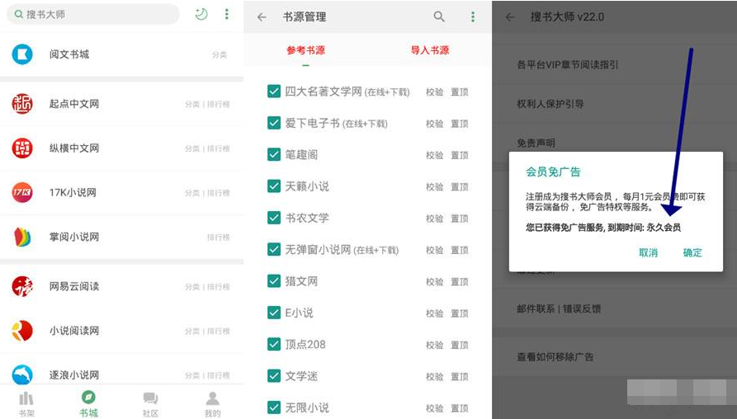
Task: Open 邮件联系 | 错误反馈 entry
Action: pos(615,309)
